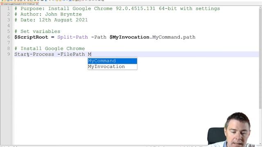Select MyCommand in the autocomplete popup
Screen dimensions: 262x147
(112, 61)
